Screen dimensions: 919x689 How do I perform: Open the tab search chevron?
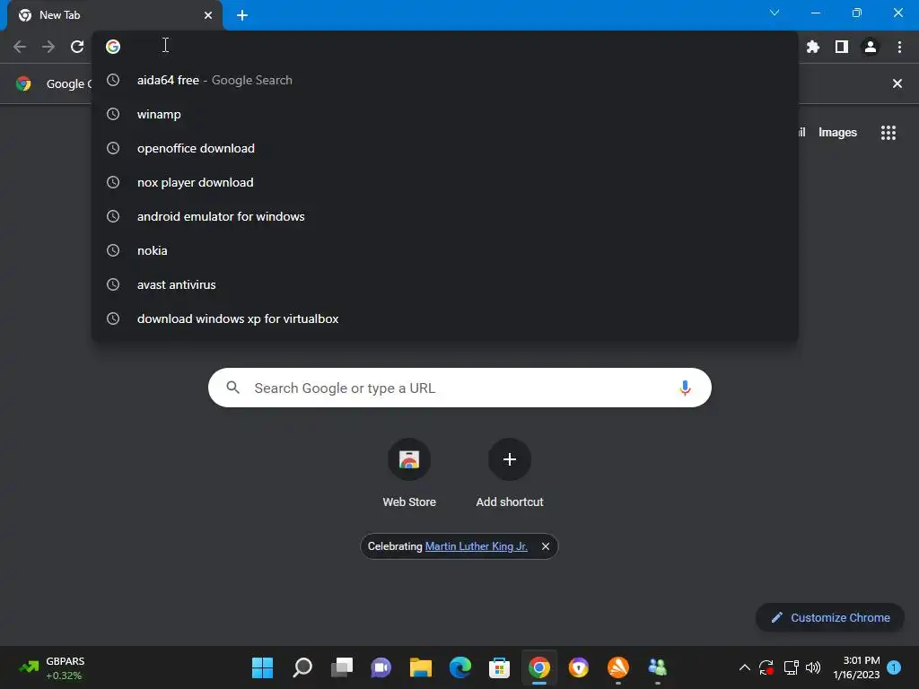(775, 13)
